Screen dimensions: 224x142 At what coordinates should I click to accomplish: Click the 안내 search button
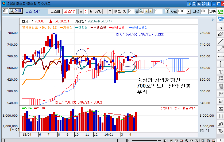coord(16,11)
